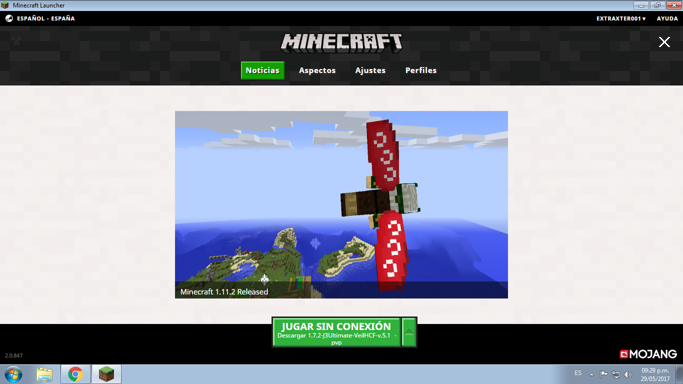Open the news image of the flying player
Viewport: 683px width, 384px height.
click(x=341, y=204)
